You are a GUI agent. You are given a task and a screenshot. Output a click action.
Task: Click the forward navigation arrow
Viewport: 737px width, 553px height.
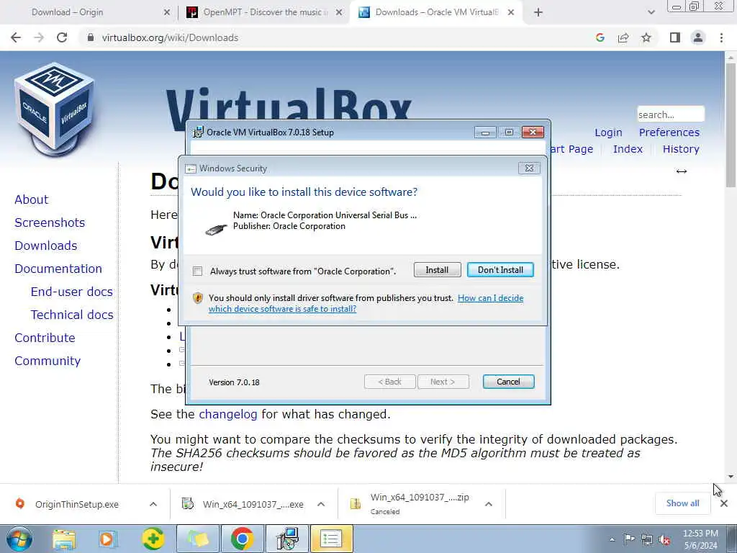[39, 37]
